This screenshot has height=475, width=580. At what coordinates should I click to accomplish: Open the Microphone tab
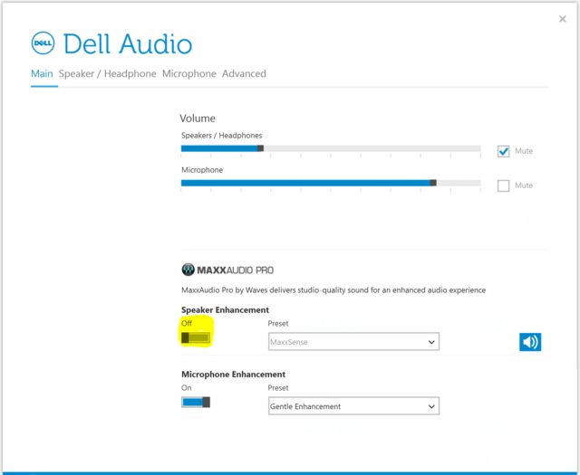point(188,73)
